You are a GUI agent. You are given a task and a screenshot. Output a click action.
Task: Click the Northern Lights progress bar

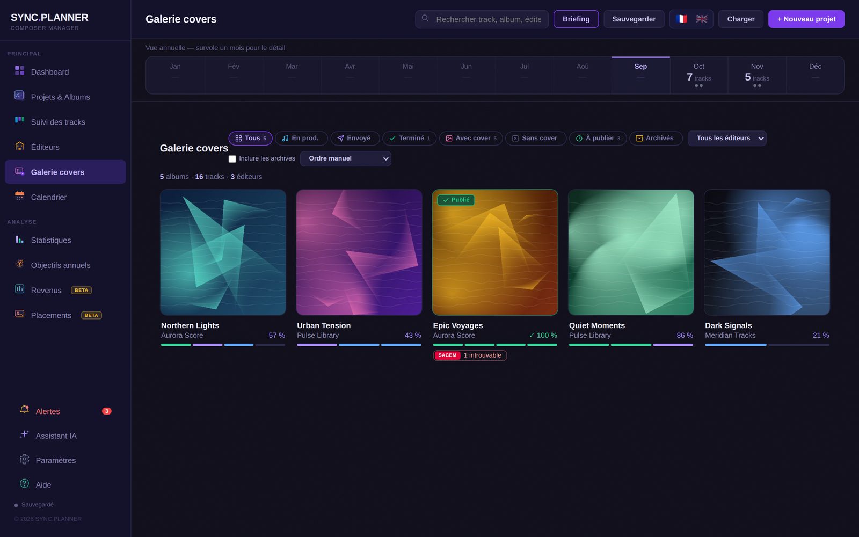(223, 345)
